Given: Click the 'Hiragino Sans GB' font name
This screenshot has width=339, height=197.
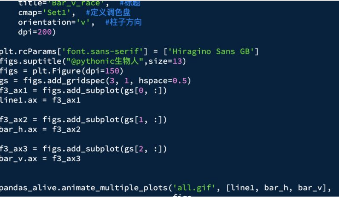Looking at the screenshot, I should click(x=210, y=51).
